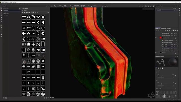Open the Edit menu
This screenshot has height=102, width=181.
pos(4,4)
